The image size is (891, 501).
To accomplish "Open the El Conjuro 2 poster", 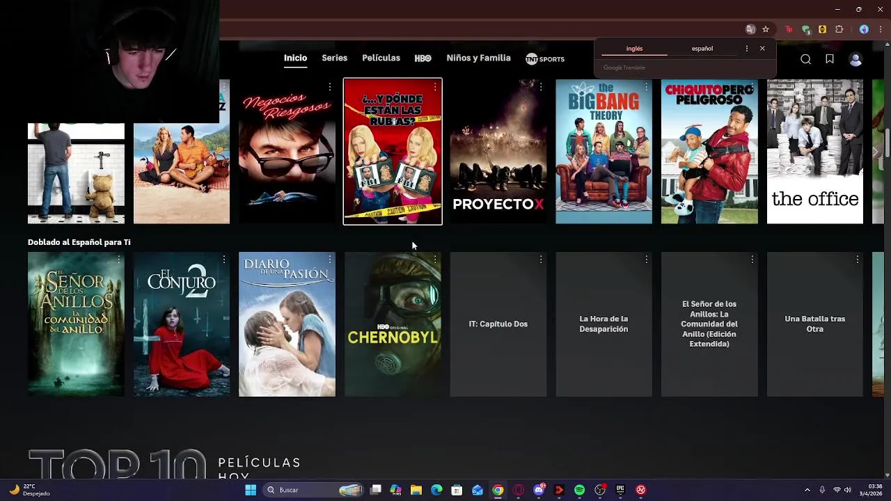I will pos(181,324).
